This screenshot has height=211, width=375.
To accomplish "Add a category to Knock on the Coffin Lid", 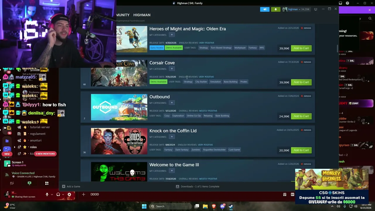I will 172,137.
